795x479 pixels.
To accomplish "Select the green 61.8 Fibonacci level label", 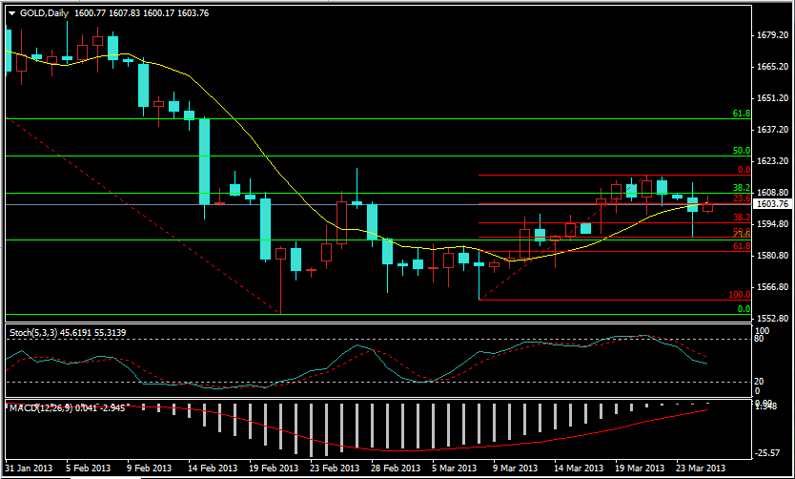I will tap(742, 114).
